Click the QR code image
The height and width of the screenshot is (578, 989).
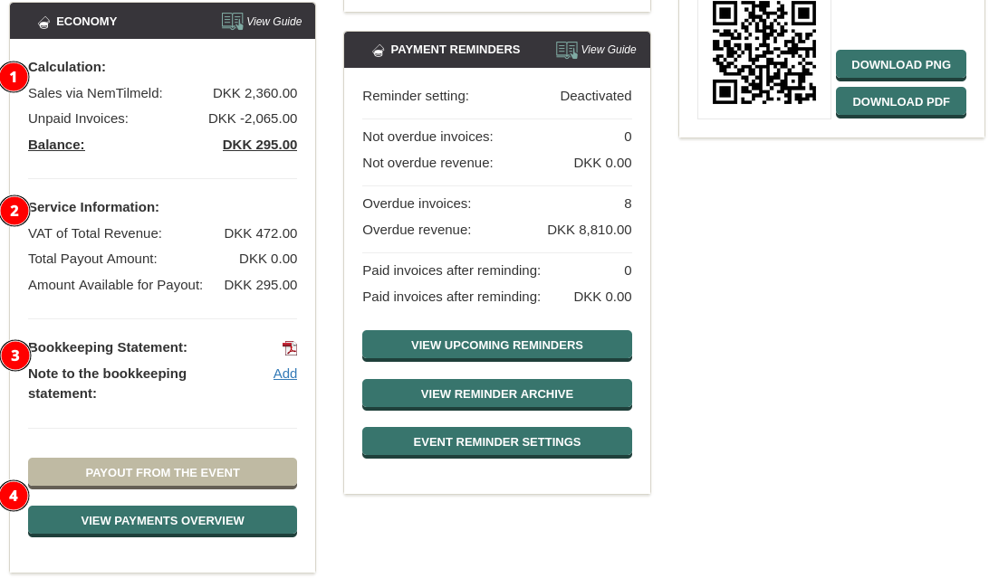[x=763, y=52]
